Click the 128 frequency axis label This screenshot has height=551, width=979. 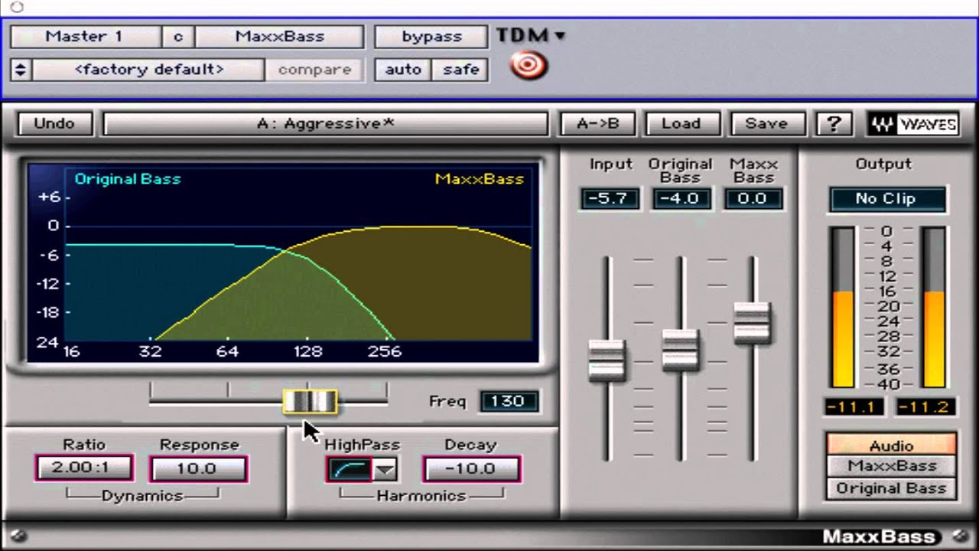tap(307, 351)
